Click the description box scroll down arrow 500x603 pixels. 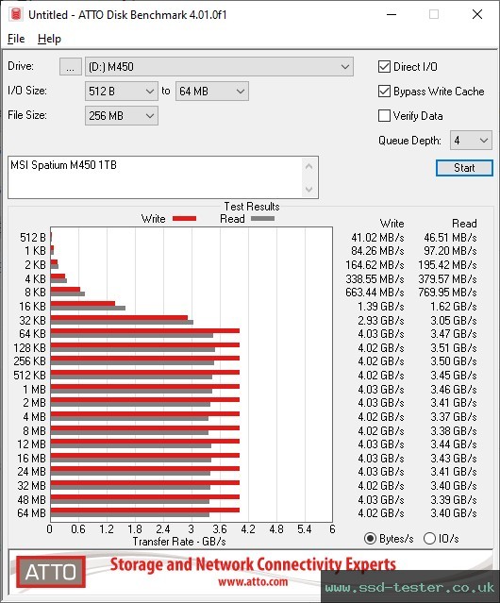coord(309,189)
